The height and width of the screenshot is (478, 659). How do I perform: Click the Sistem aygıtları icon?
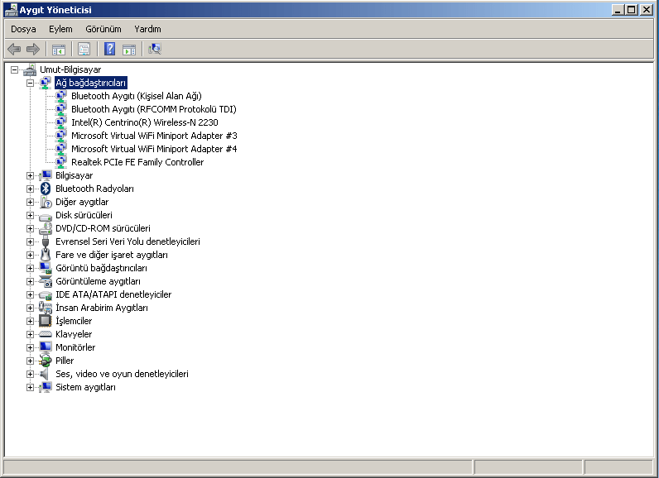point(46,387)
